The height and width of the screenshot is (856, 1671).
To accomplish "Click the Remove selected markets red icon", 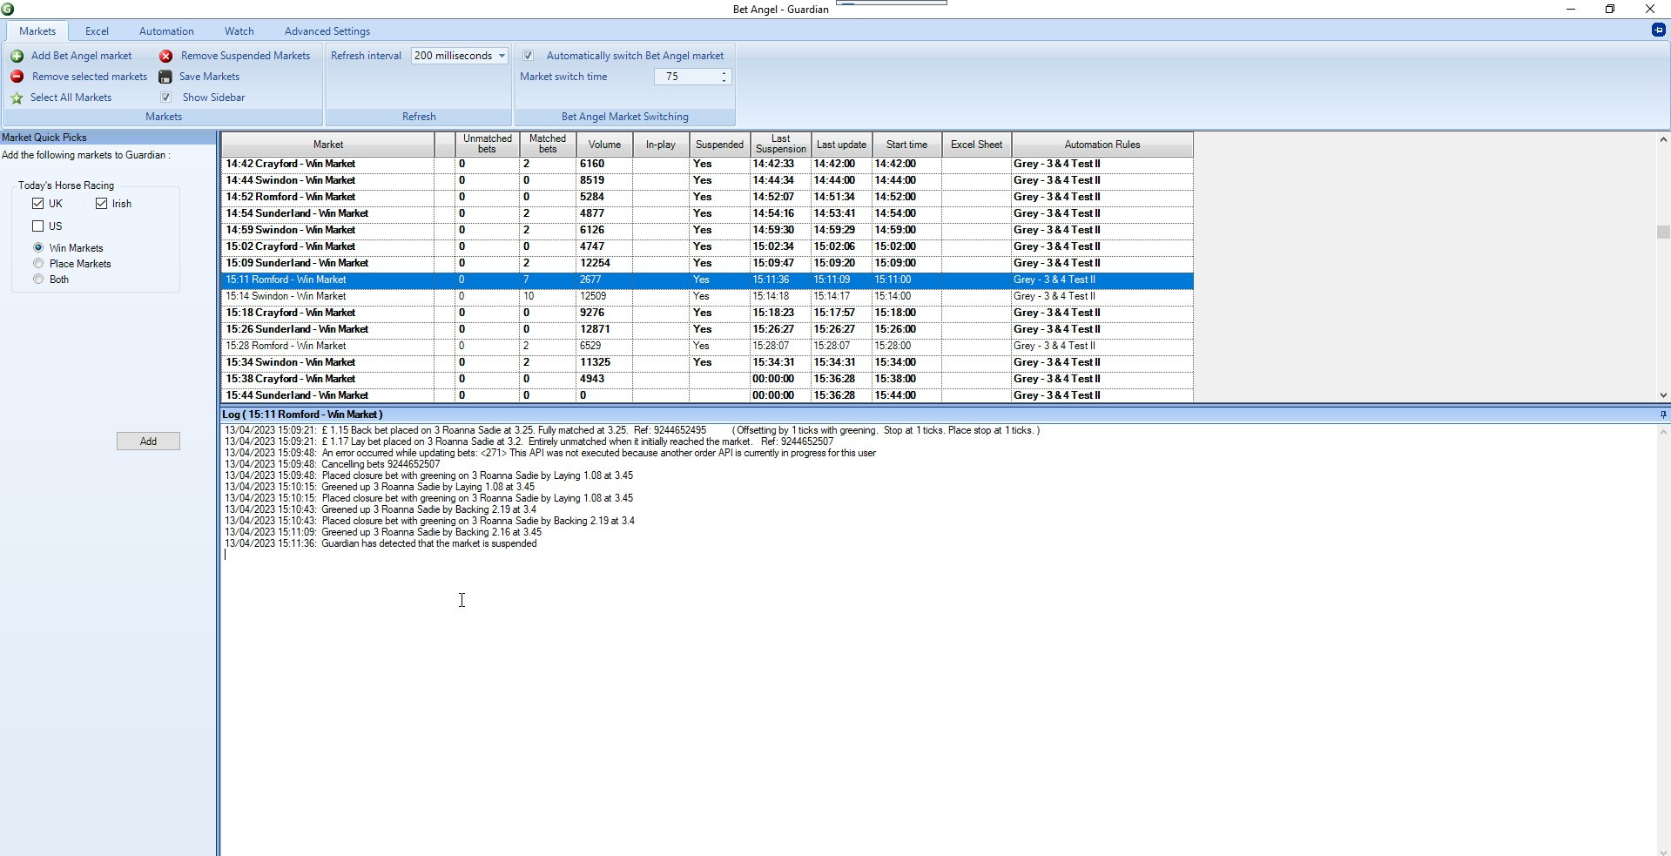I will pos(17,77).
